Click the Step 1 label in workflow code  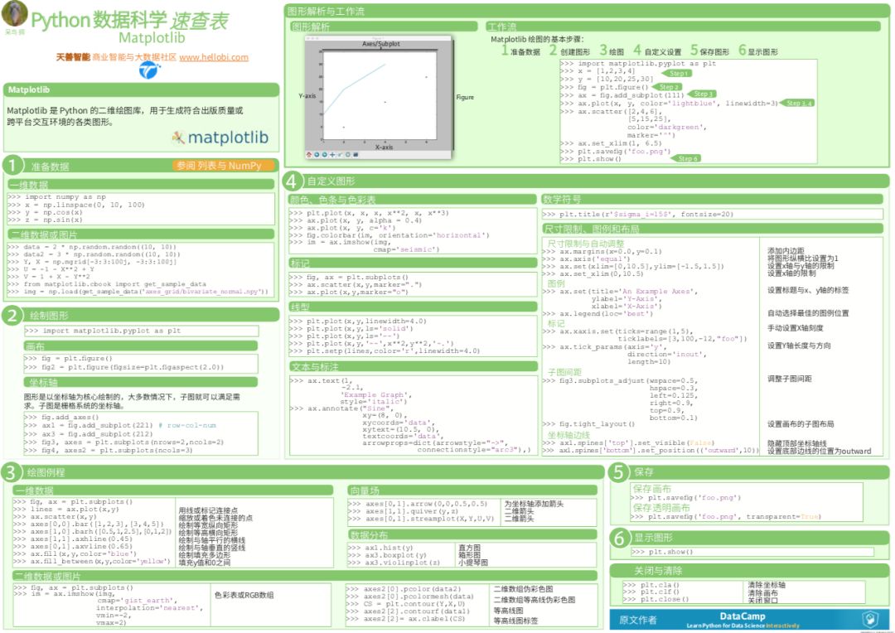[678, 73]
